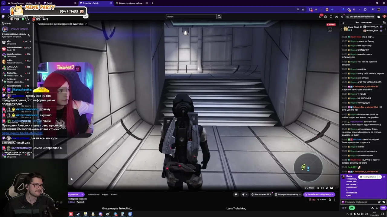Expand the Предназначено для определенной аудитории notice
387x217 pixels.
[x=62, y=24]
